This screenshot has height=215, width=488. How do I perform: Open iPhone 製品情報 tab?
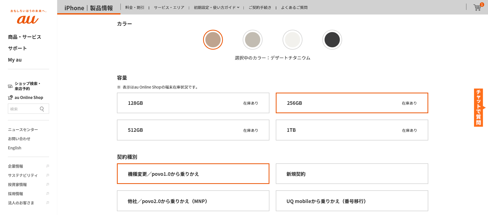89,8
